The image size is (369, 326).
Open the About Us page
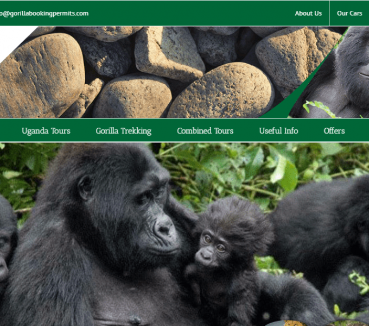pyautogui.click(x=308, y=13)
